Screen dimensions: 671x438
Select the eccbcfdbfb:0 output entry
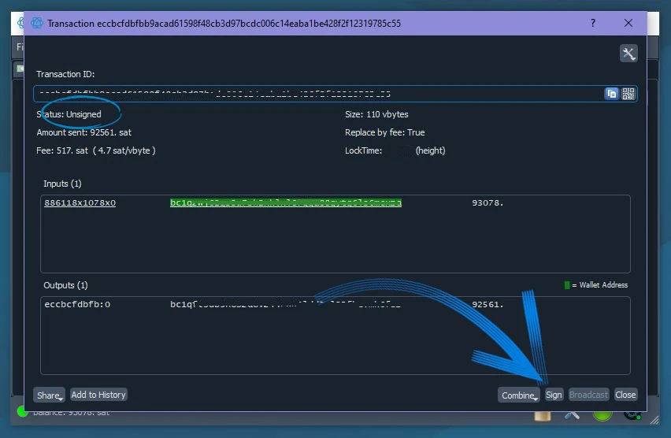[x=77, y=304]
